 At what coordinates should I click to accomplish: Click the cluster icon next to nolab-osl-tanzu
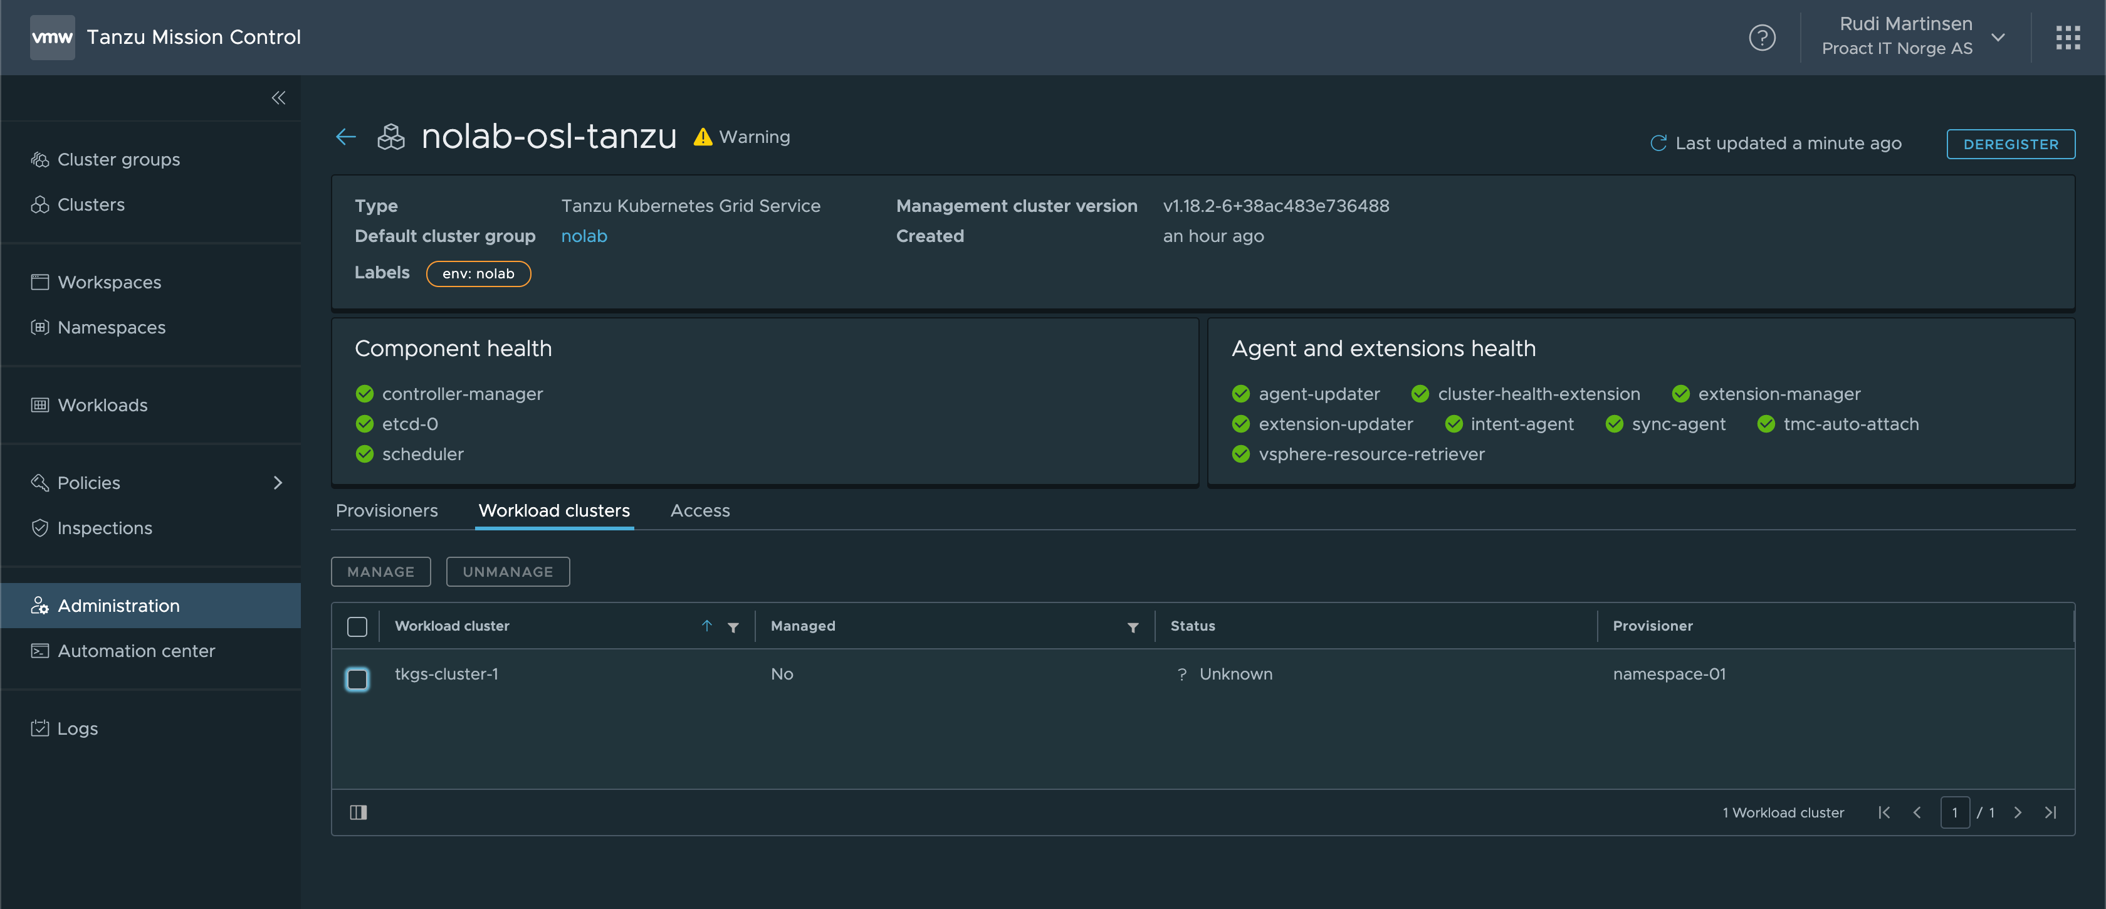(x=390, y=137)
